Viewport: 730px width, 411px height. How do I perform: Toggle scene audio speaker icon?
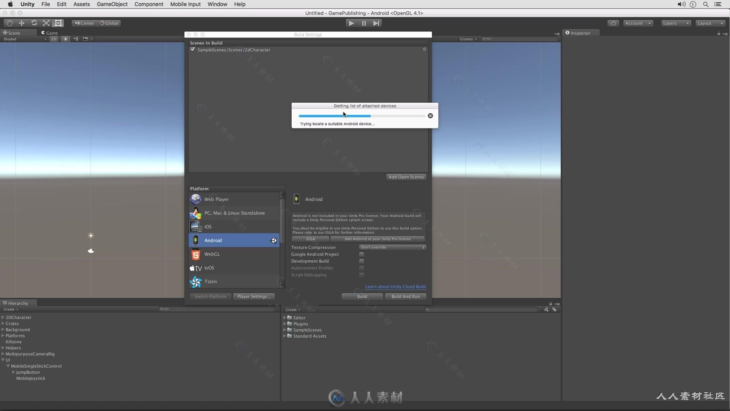[x=75, y=39]
